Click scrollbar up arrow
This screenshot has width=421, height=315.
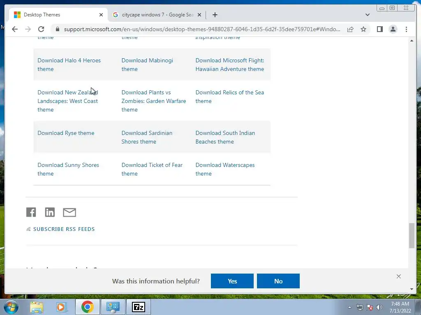click(x=412, y=41)
